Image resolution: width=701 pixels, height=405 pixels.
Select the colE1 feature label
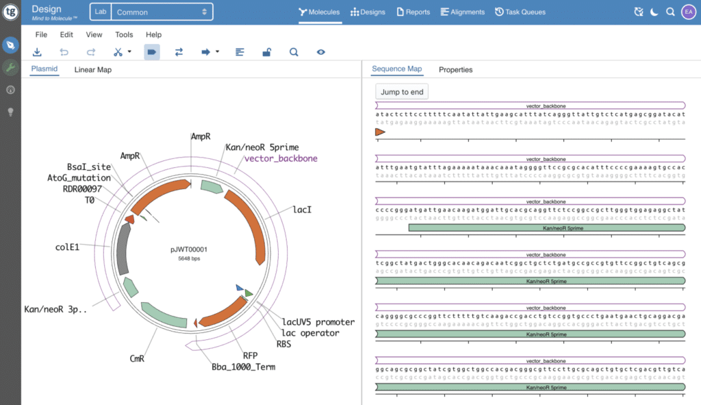coord(67,247)
